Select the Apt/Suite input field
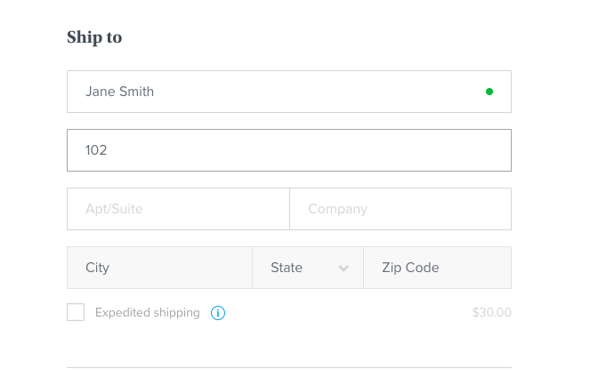The image size is (590, 385). (x=178, y=209)
